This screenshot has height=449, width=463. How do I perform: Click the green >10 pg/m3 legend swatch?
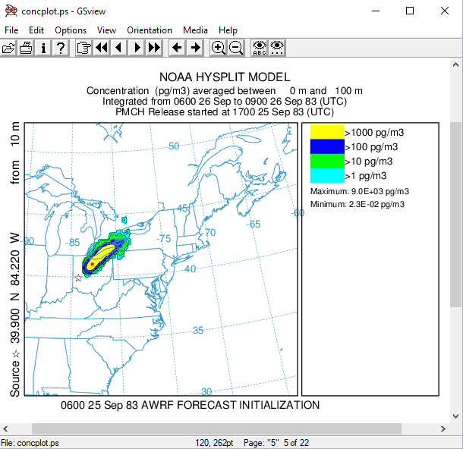click(327, 161)
